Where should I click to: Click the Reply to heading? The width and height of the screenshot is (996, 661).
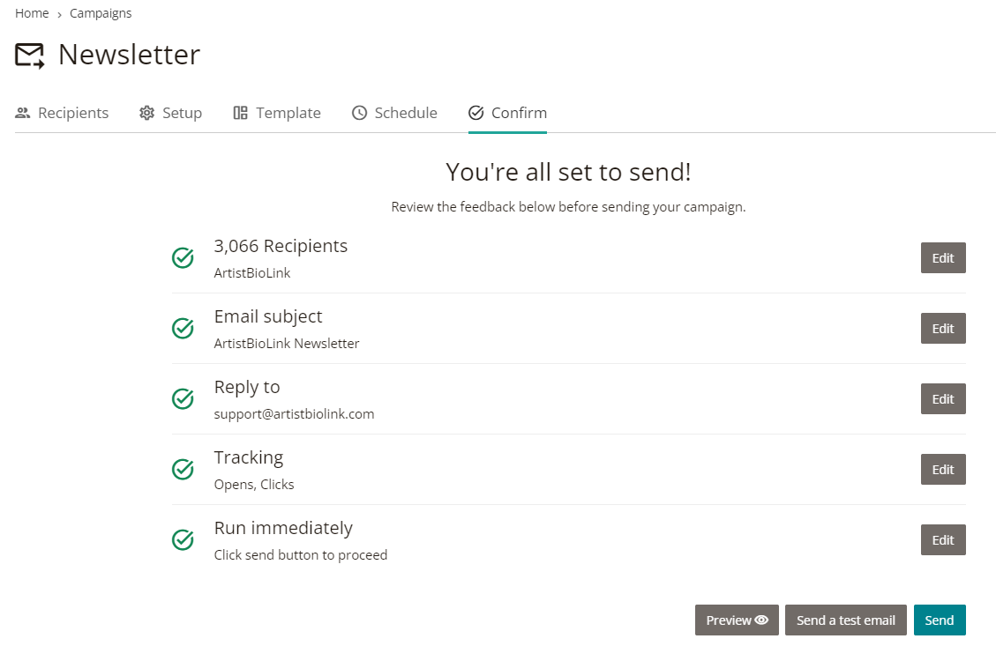pyautogui.click(x=247, y=387)
